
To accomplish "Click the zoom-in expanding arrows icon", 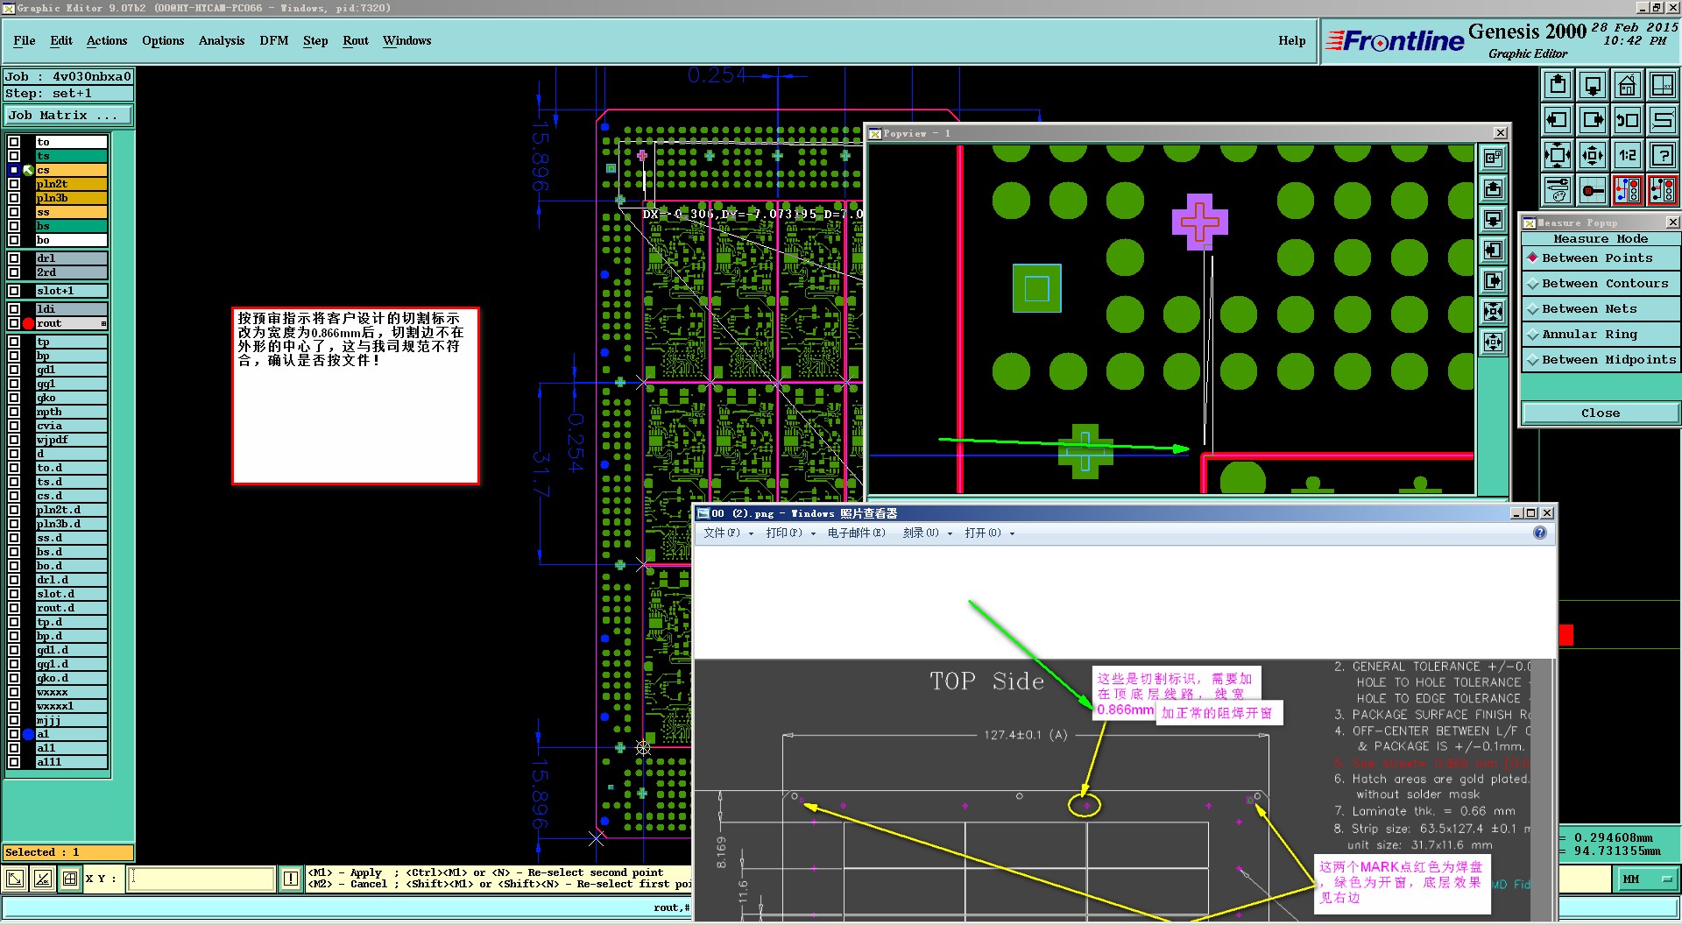I will tap(1558, 155).
